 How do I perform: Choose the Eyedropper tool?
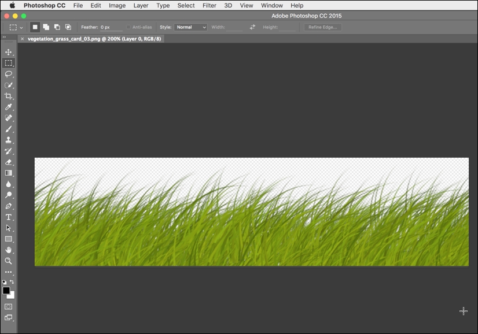(x=9, y=107)
